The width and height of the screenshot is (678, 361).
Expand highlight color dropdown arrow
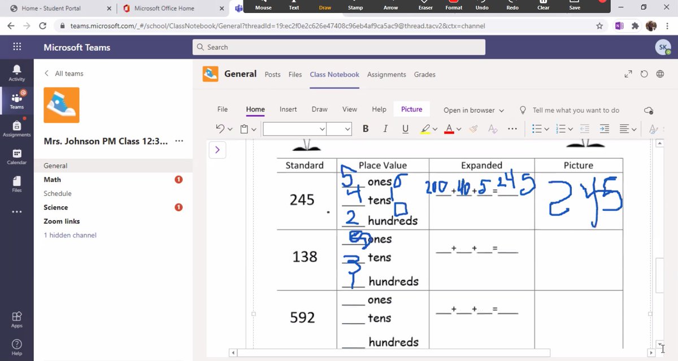pos(435,129)
